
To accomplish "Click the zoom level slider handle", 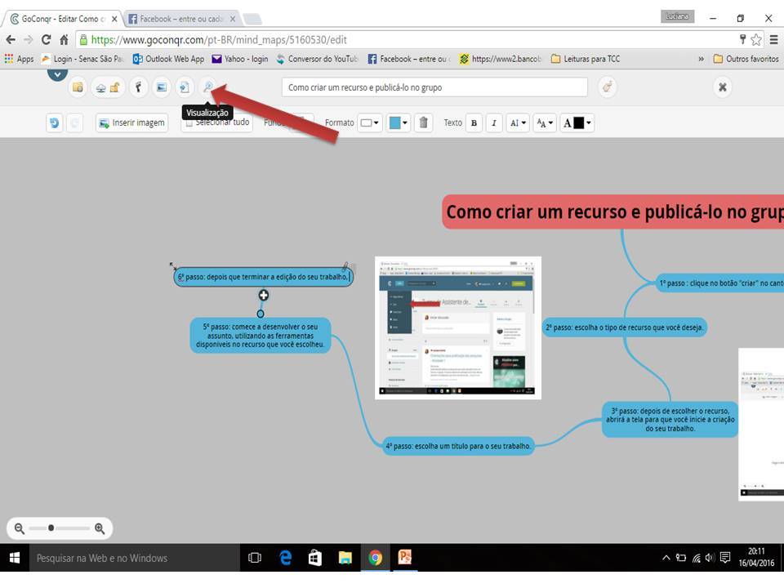I will tap(51, 528).
